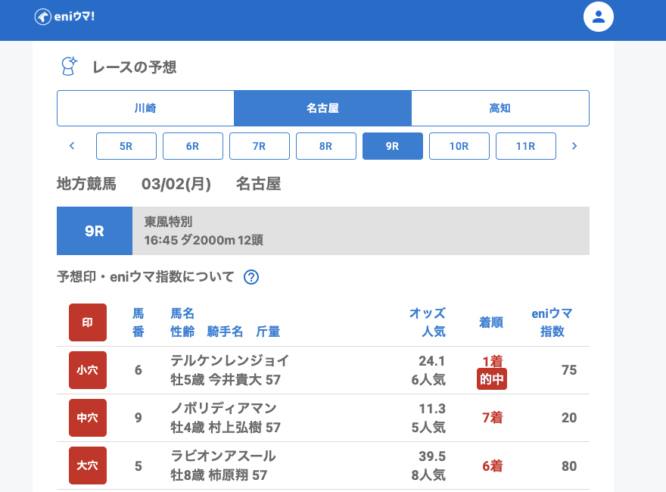This screenshot has width=666, height=492.
Task: Switch to the 高知 racetrack tab
Action: pyautogui.click(x=499, y=108)
